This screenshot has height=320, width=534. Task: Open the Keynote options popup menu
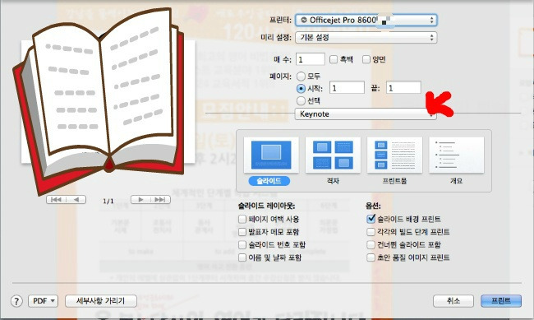click(366, 114)
